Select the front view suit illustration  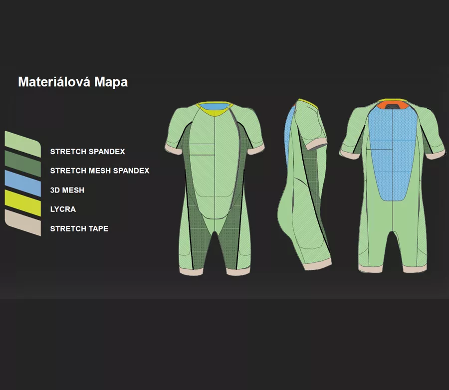[215, 190]
